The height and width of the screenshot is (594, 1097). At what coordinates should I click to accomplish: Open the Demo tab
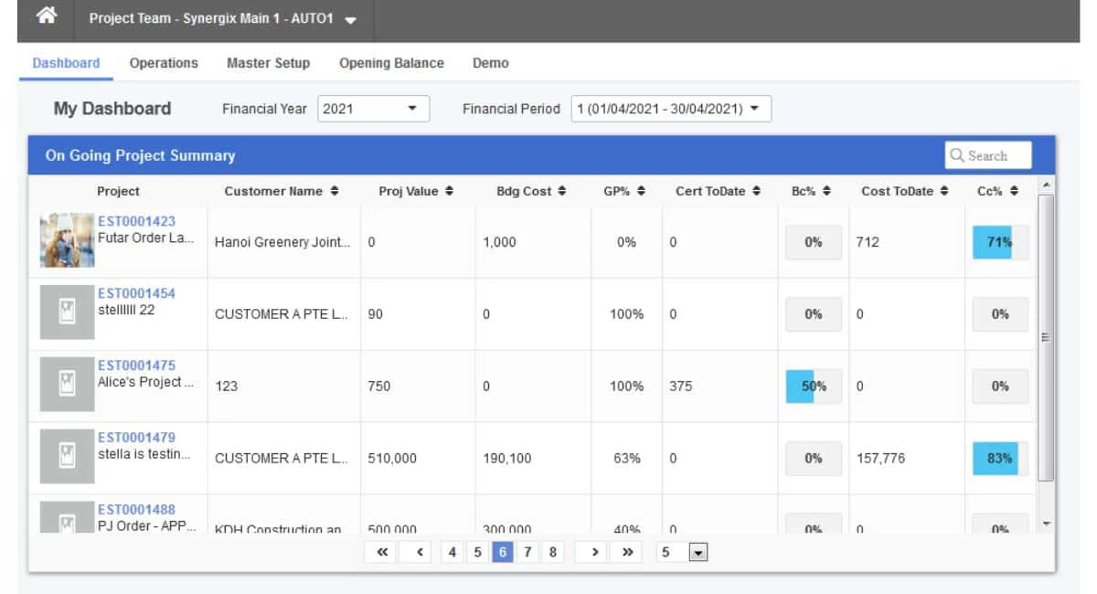[490, 63]
